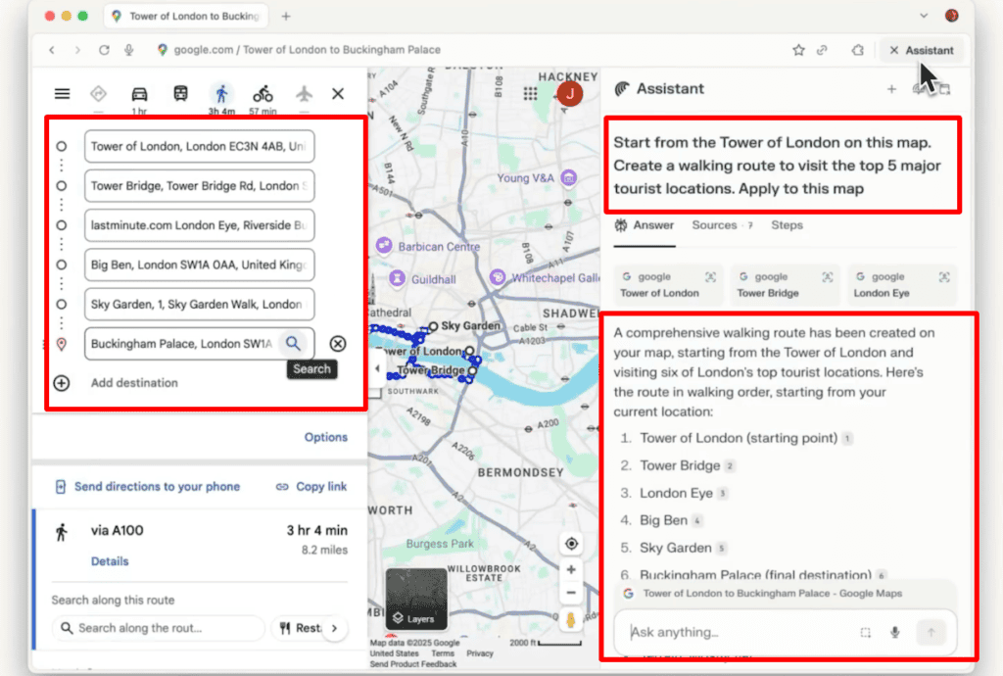Viewport: 1003px width, 676px height.
Task: Open route Options
Action: (x=325, y=438)
